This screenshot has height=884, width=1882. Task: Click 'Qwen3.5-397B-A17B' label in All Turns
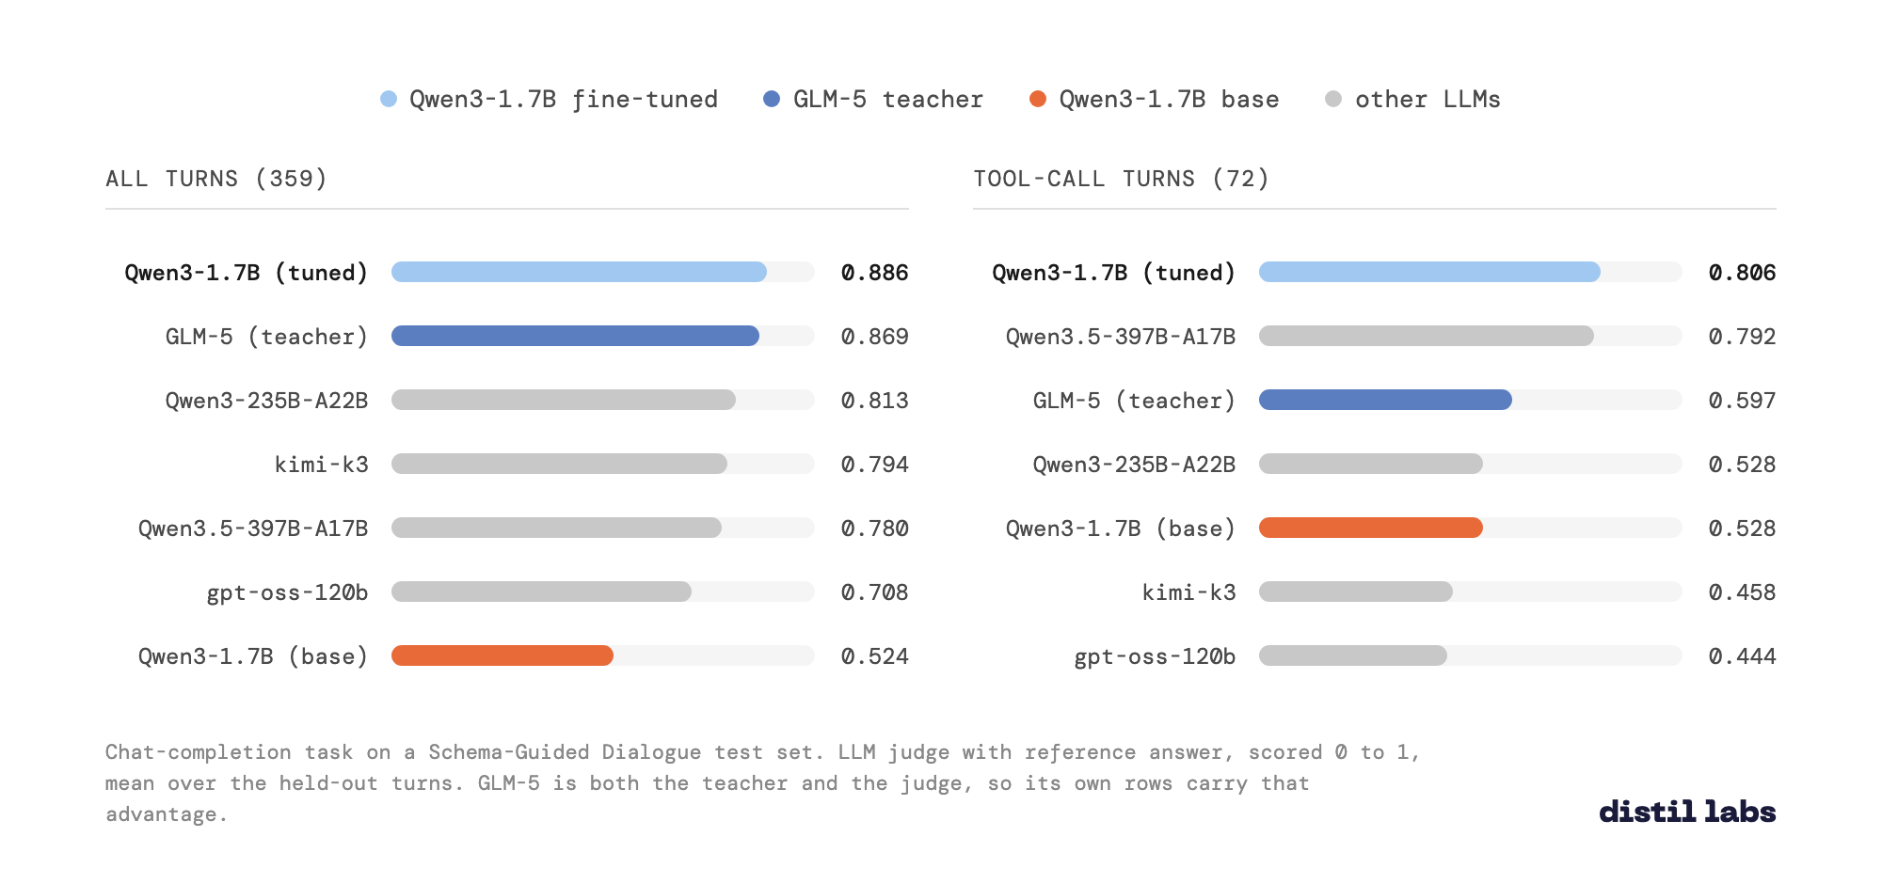coord(253,529)
